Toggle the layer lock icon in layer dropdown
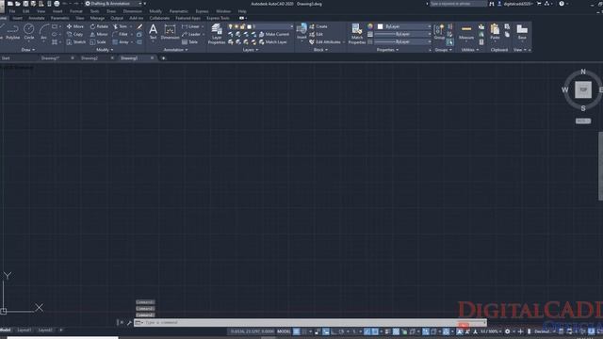Viewport: 603px width, 339px height. 242,26
